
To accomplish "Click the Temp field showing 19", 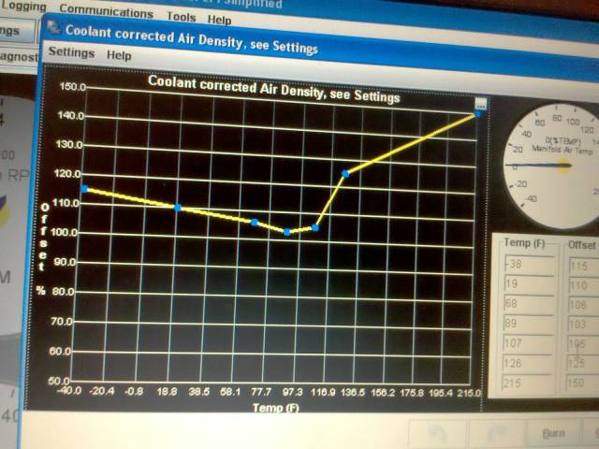I will tap(529, 284).
